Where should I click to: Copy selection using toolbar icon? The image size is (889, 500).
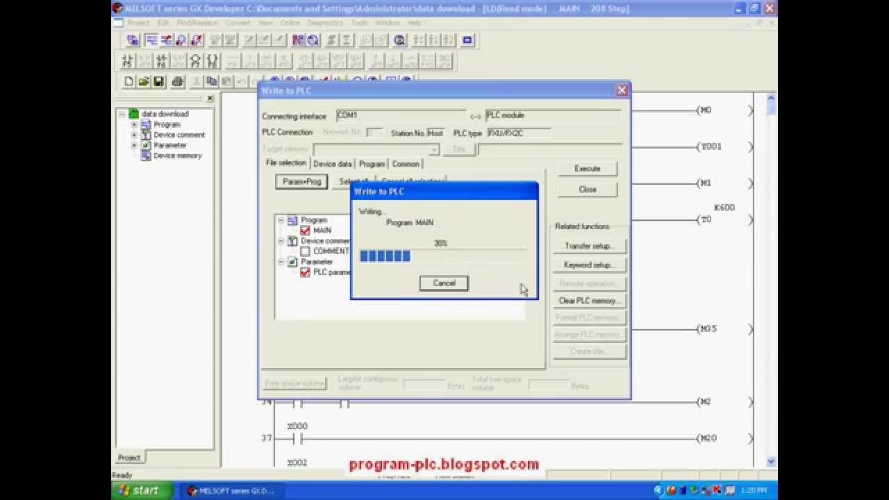[212, 81]
